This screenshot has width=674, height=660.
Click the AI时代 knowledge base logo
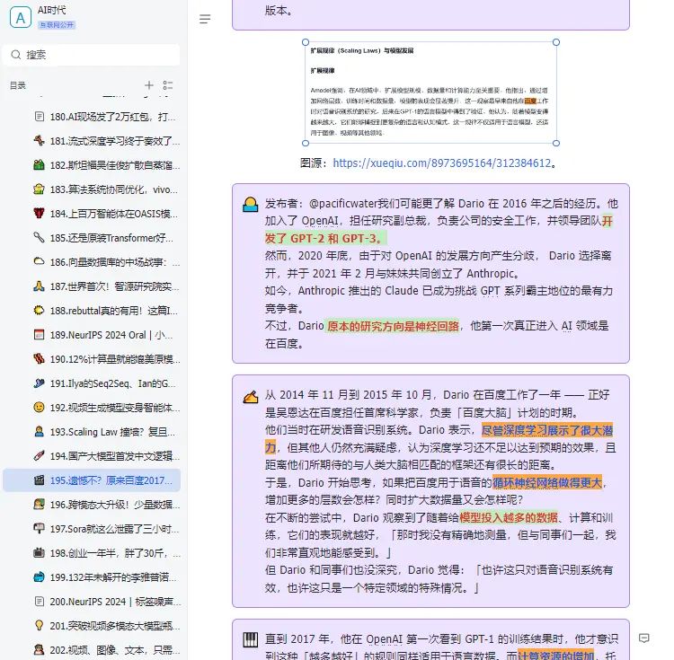(x=19, y=17)
